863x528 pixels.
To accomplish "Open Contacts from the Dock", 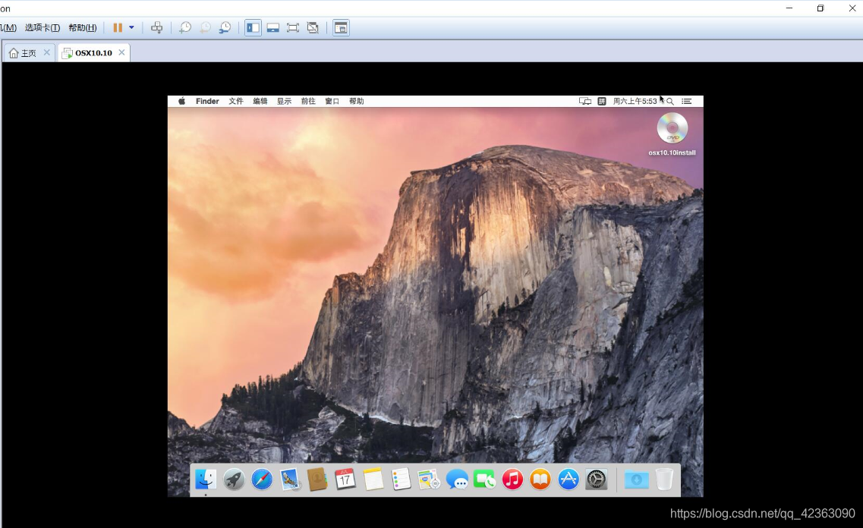I will 317,479.
